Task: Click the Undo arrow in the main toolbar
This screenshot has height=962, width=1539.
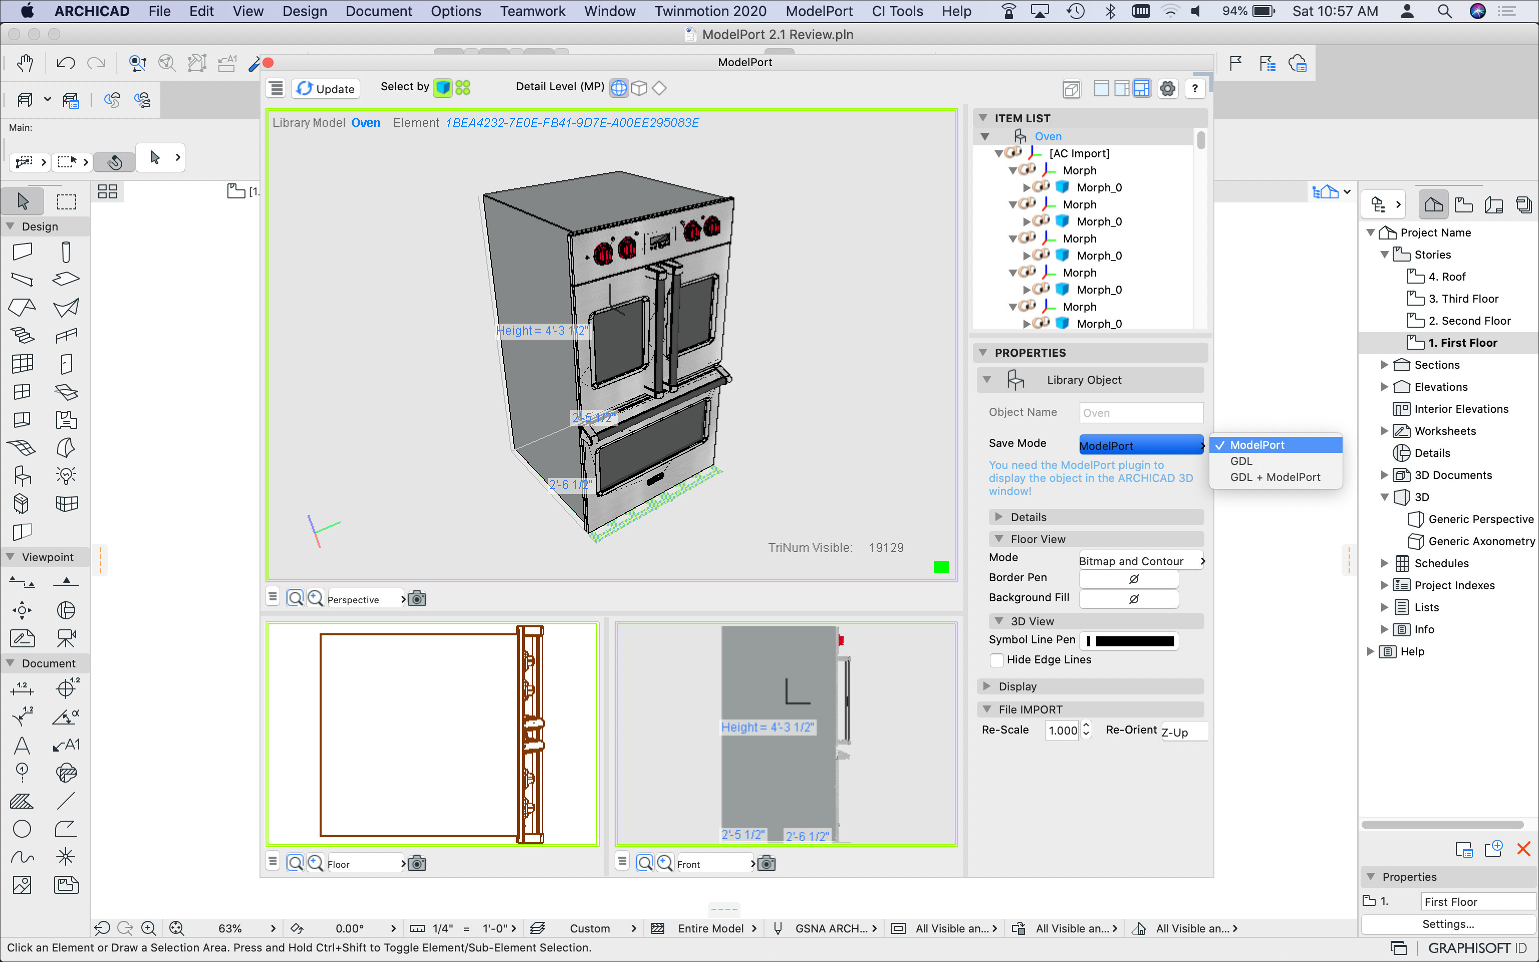Action: tap(66, 63)
